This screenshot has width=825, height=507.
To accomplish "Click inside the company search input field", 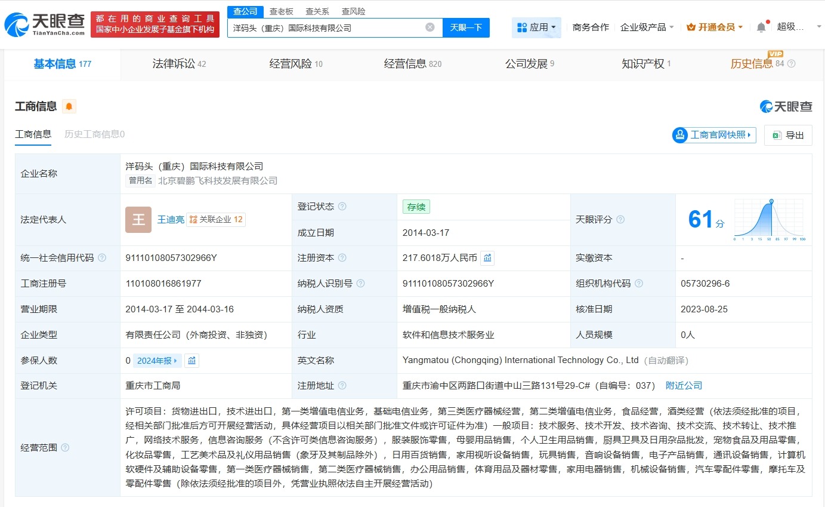I will click(x=328, y=27).
